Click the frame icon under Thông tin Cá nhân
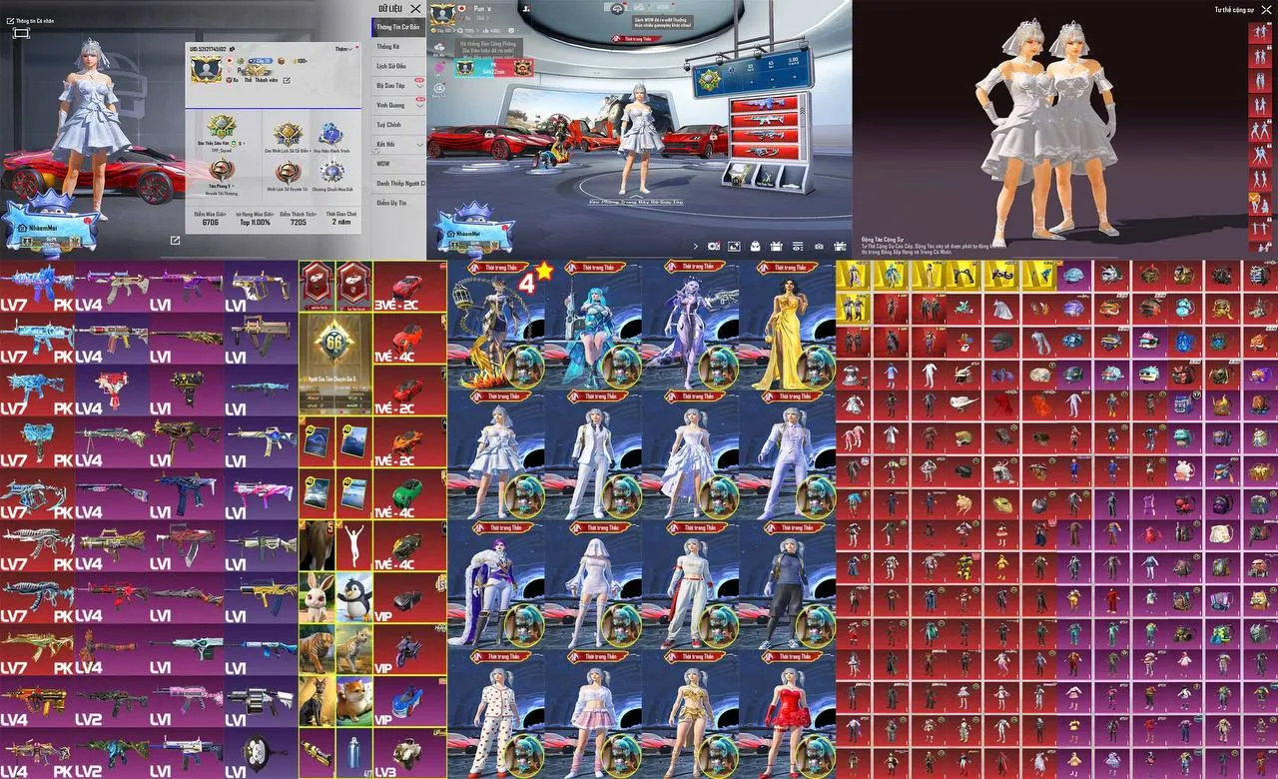The height and width of the screenshot is (779, 1278). coord(21,33)
